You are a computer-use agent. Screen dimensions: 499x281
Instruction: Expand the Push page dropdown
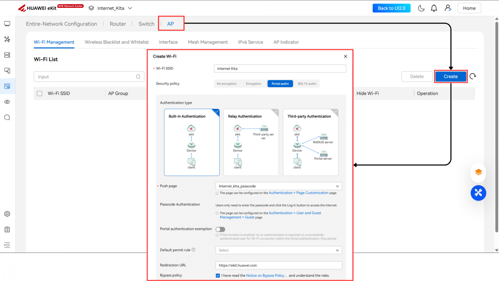337,186
